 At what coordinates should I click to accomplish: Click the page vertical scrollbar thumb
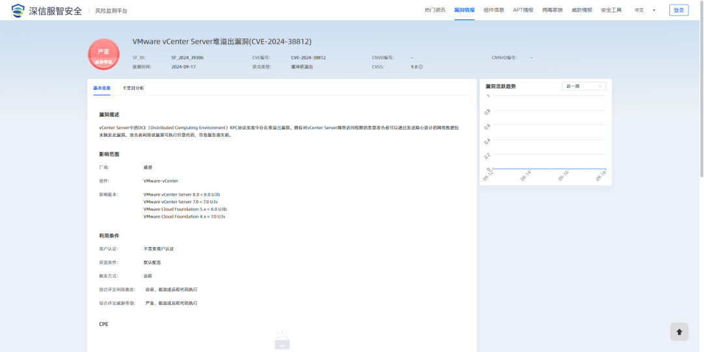[x=701, y=88]
